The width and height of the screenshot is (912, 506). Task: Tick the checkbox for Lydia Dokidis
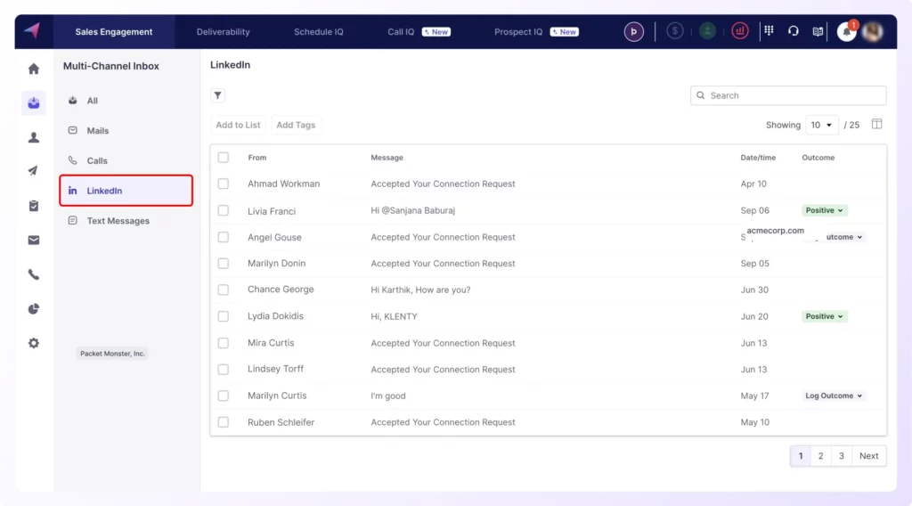(x=224, y=316)
